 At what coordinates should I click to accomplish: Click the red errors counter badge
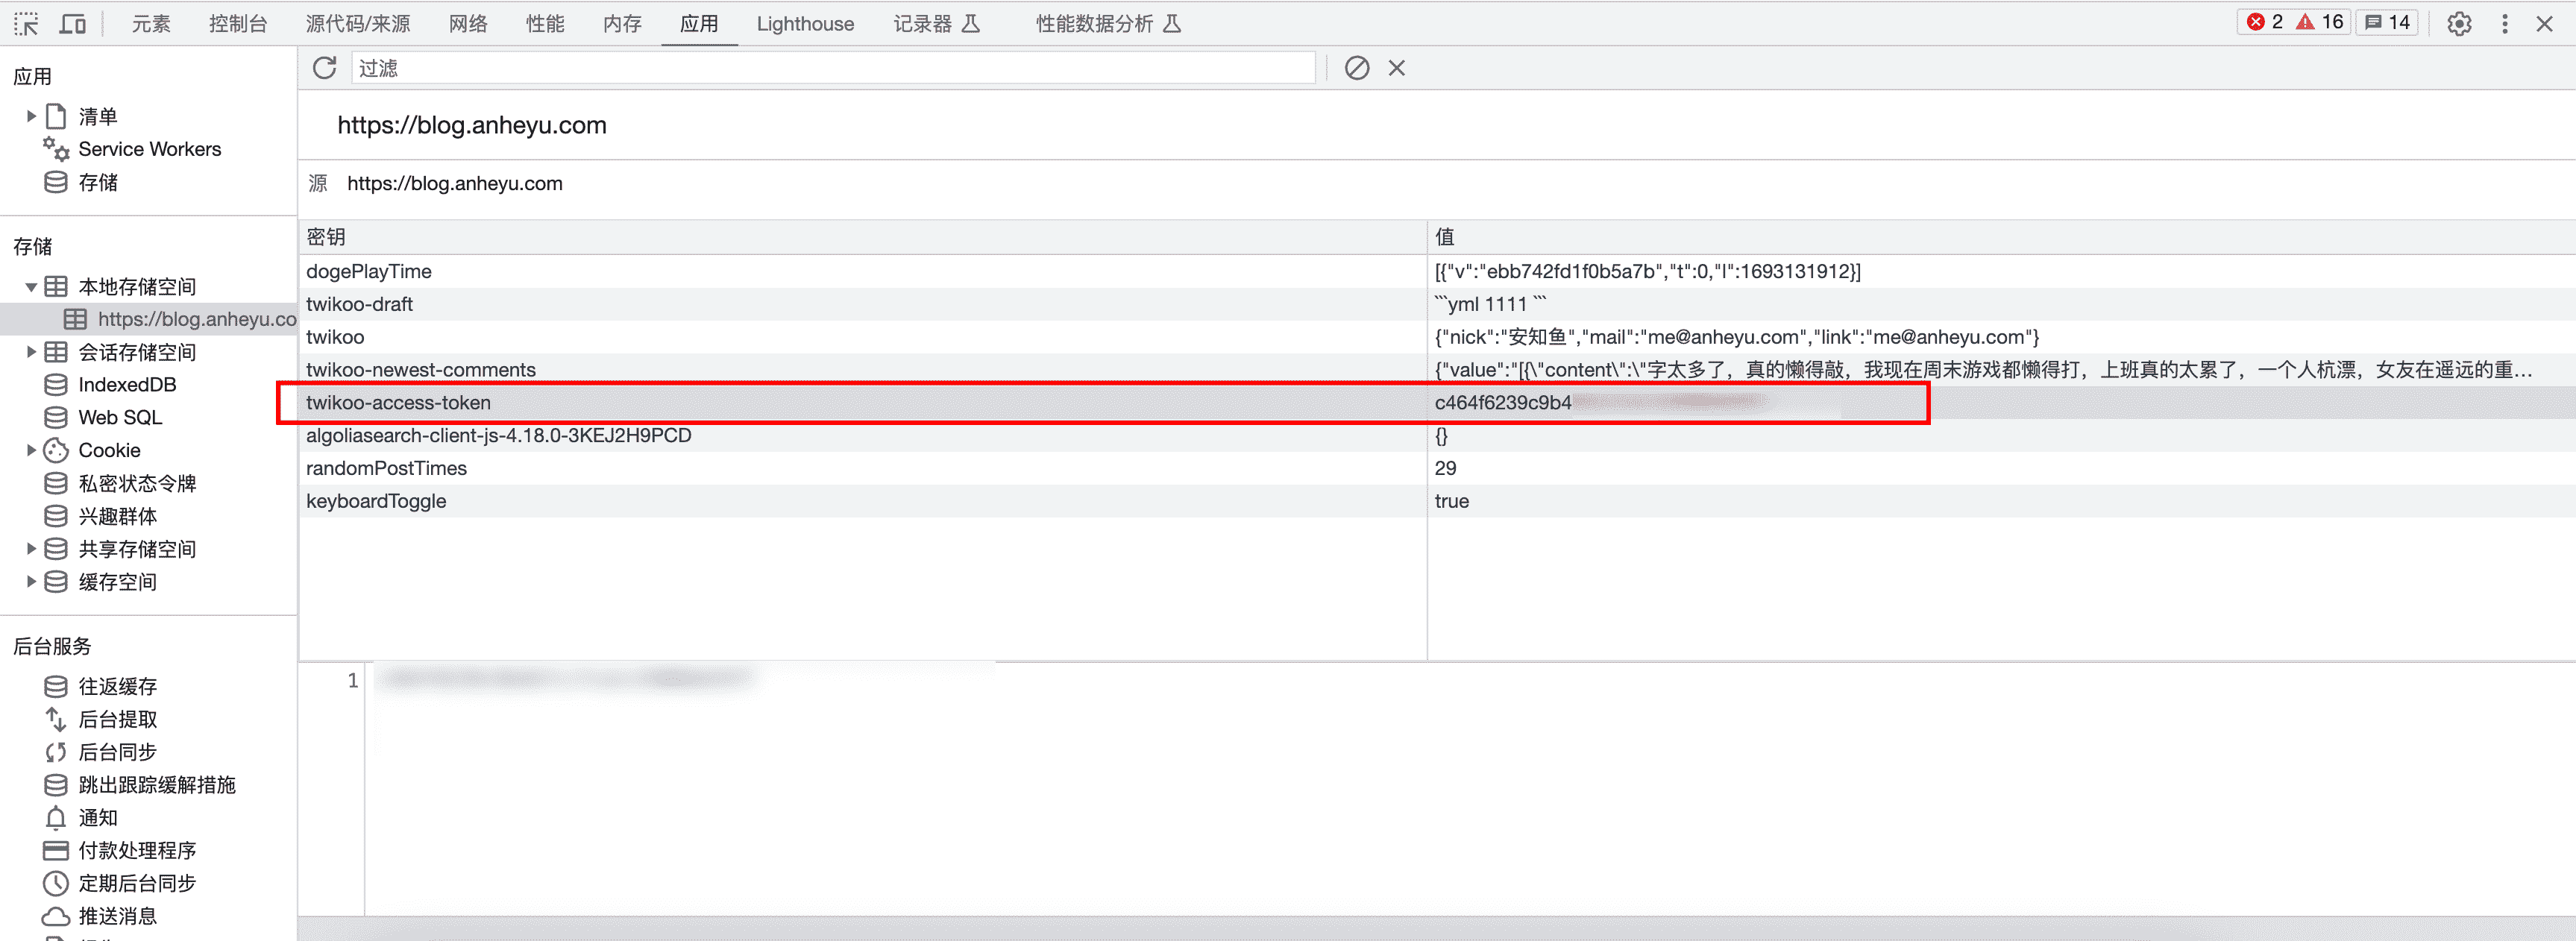tap(2265, 22)
